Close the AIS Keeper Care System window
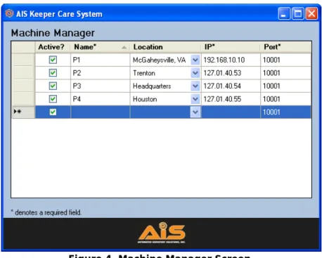 coord(311,13)
